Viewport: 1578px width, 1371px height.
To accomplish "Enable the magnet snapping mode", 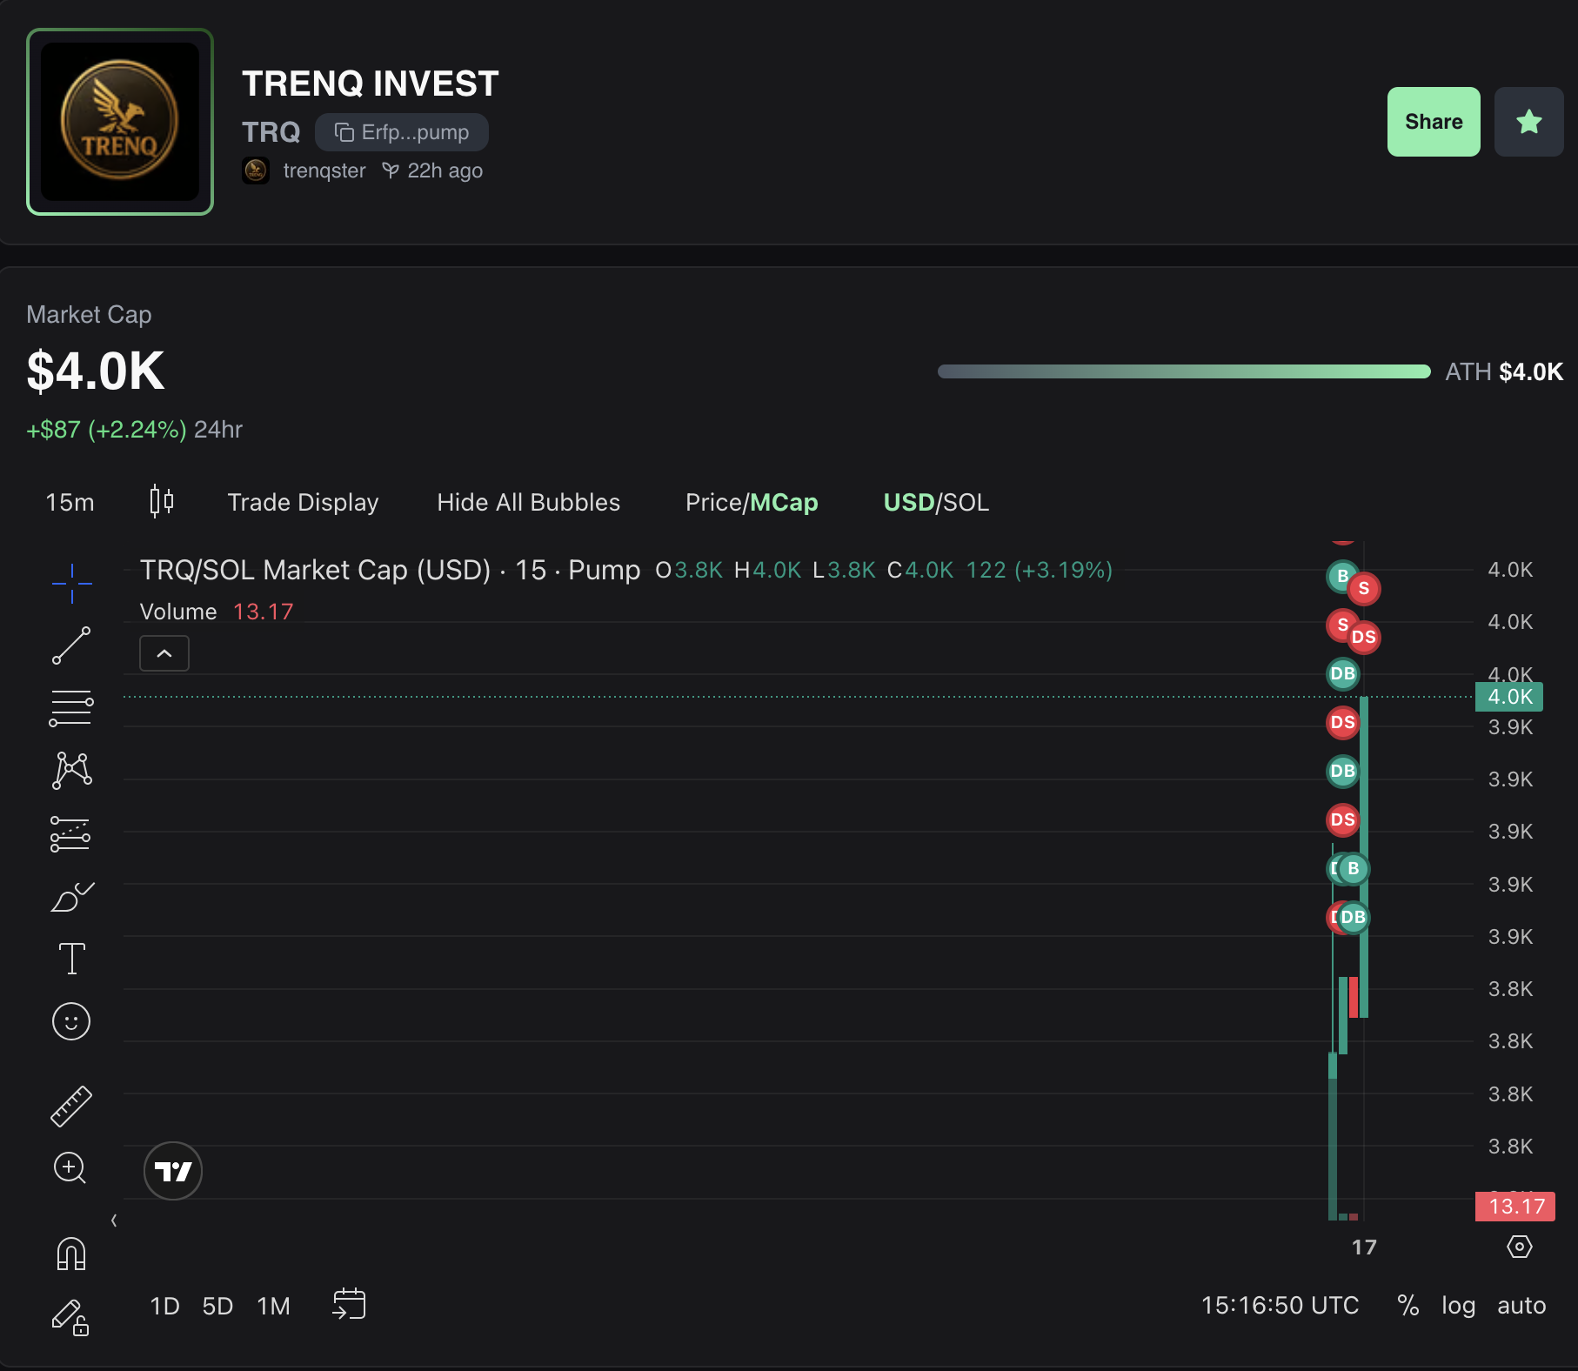I will click(71, 1254).
